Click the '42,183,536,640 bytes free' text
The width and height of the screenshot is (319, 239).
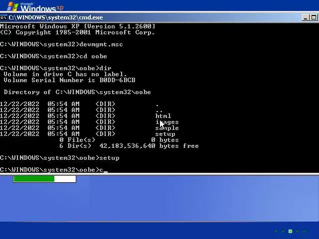tap(149, 146)
